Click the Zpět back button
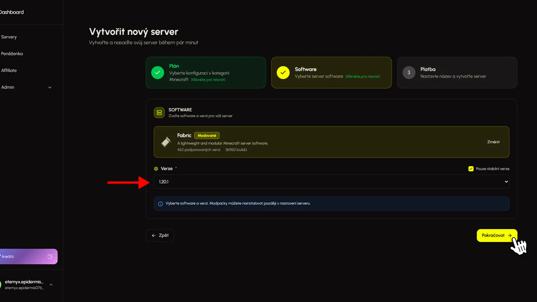 tap(160, 235)
